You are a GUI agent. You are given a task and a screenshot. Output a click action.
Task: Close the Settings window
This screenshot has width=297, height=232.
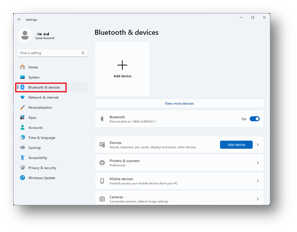(264, 17)
